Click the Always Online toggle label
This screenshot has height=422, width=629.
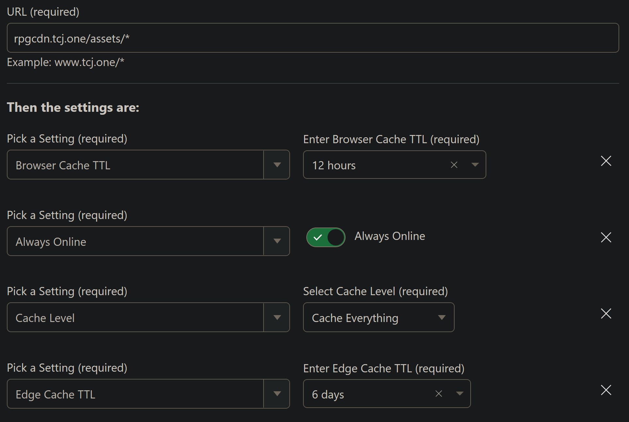click(390, 236)
